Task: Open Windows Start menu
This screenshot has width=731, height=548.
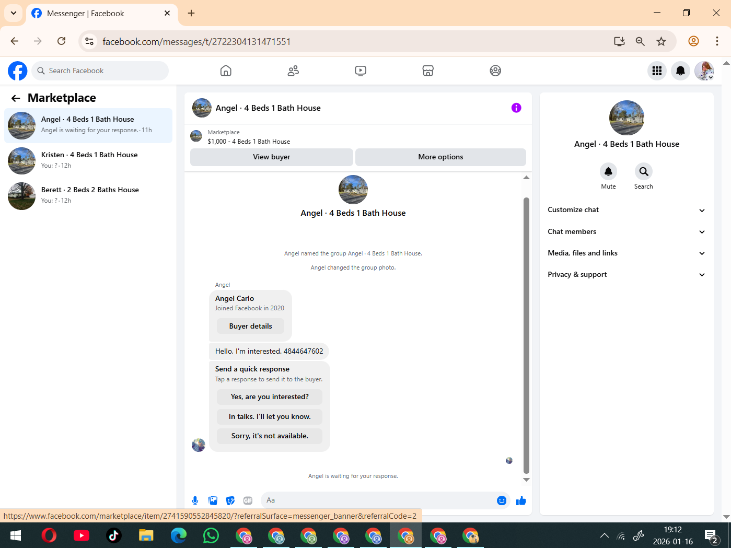Action: coord(16,535)
